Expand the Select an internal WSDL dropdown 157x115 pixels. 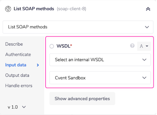click(100, 60)
